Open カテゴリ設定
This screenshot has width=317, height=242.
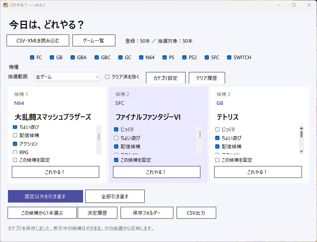165,78
